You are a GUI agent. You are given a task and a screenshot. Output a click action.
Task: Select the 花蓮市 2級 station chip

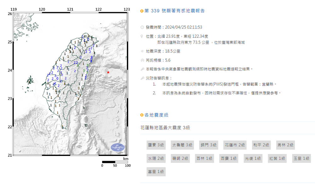[x=235, y=145]
